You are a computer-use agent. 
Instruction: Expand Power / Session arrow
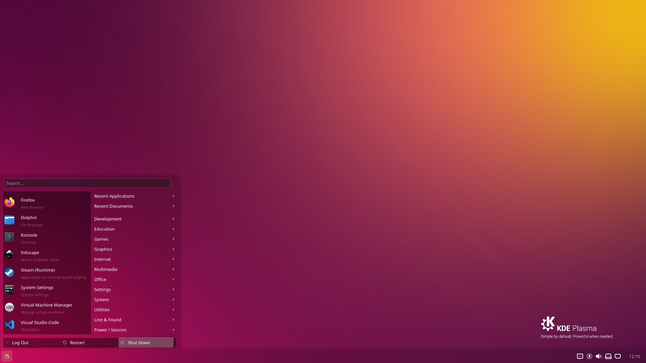point(173,330)
